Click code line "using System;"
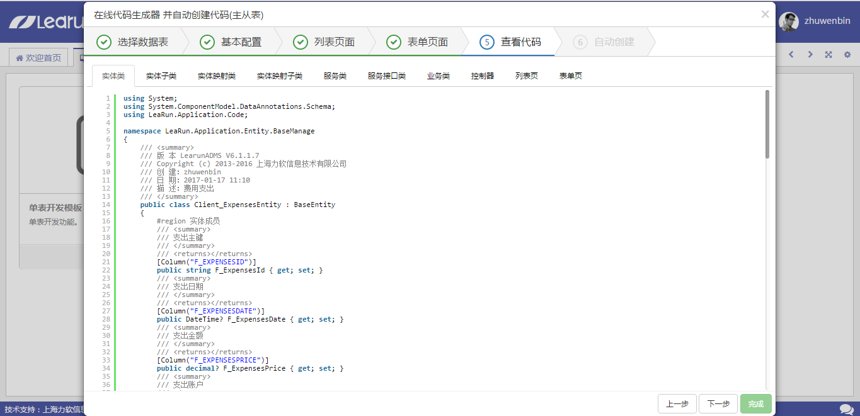This screenshot has height=416, width=860. point(151,98)
